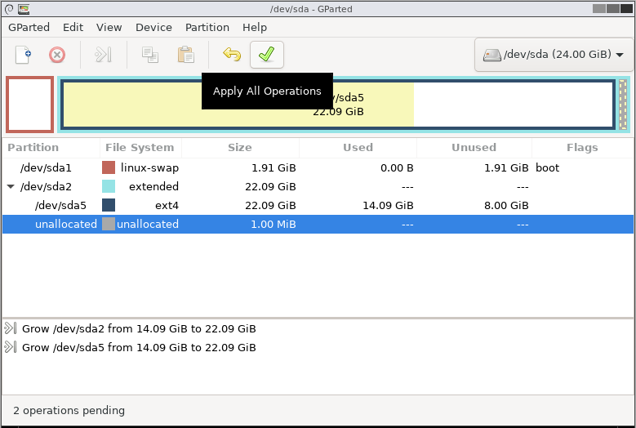
Task: Click the Delete partition toolbar icon
Action: pyautogui.click(x=57, y=55)
